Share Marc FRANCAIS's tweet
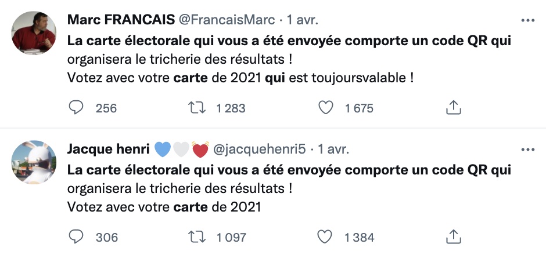 coord(453,108)
